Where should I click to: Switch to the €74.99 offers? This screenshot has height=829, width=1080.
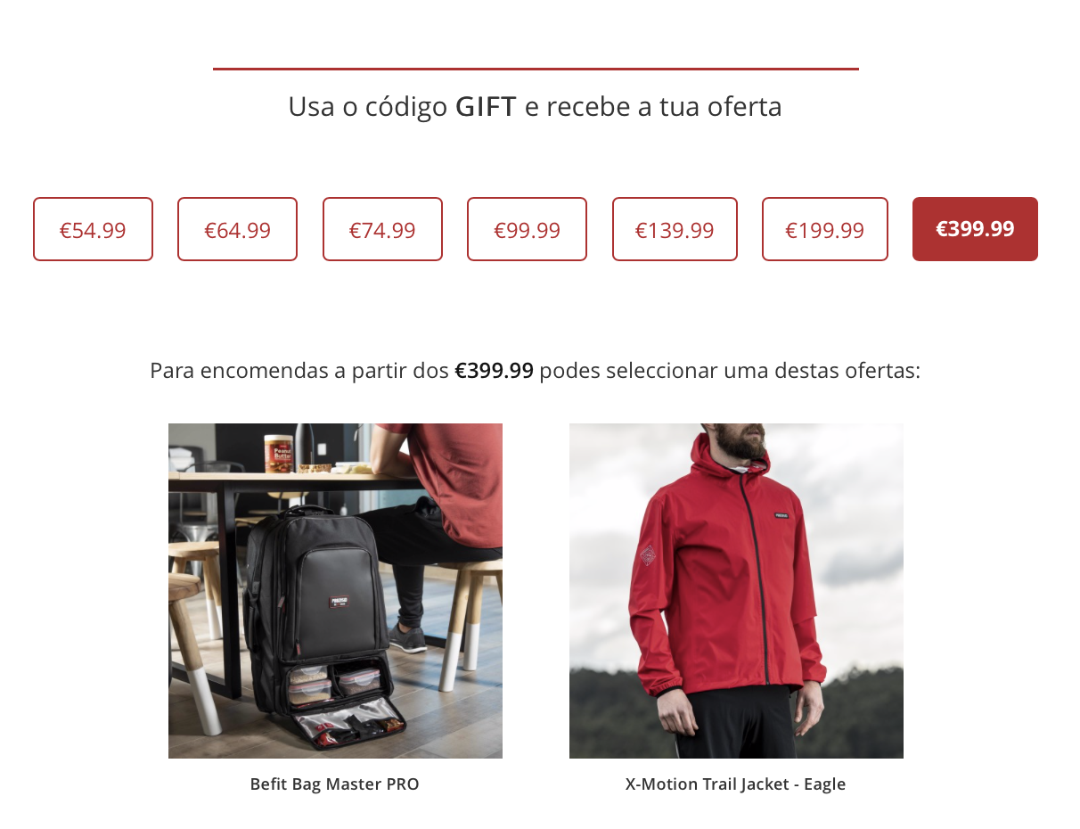coord(382,229)
